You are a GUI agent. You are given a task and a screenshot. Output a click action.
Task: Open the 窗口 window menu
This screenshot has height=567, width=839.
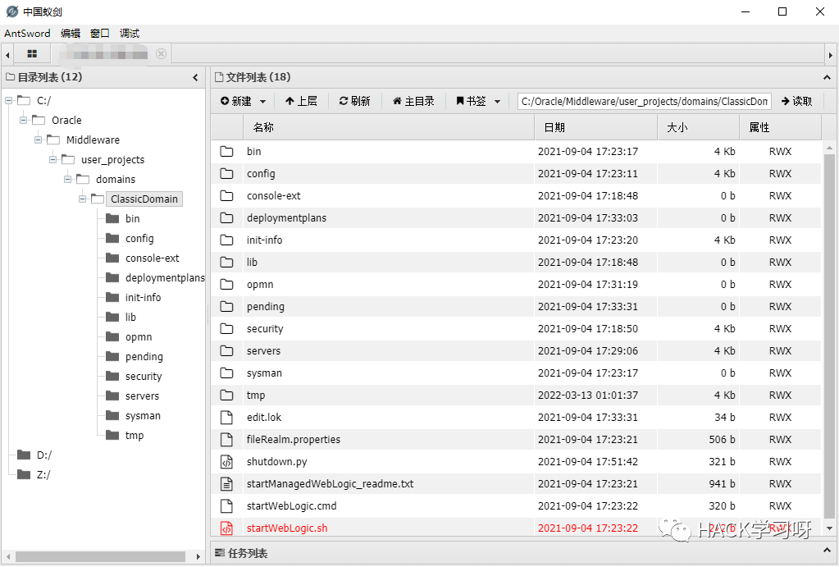tap(99, 33)
